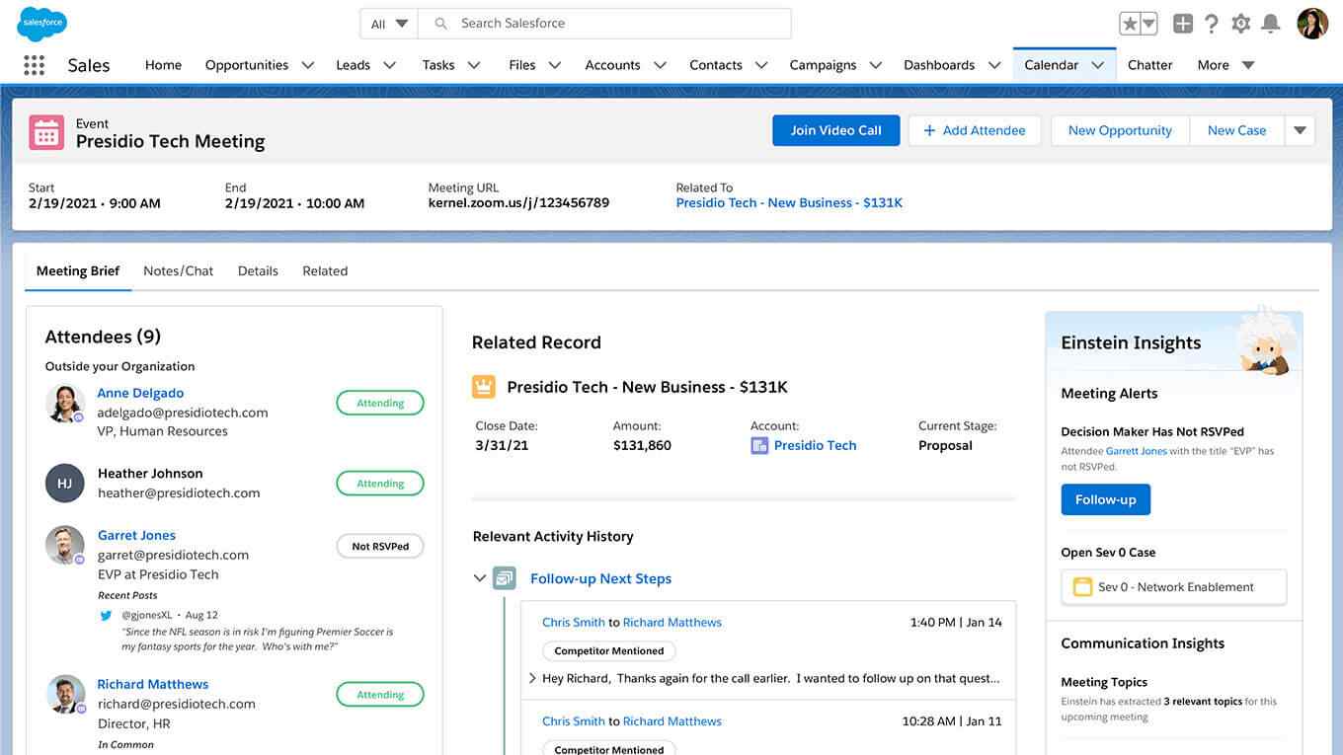
Task: Open the Garret Jones attendee link
Action: coord(136,535)
